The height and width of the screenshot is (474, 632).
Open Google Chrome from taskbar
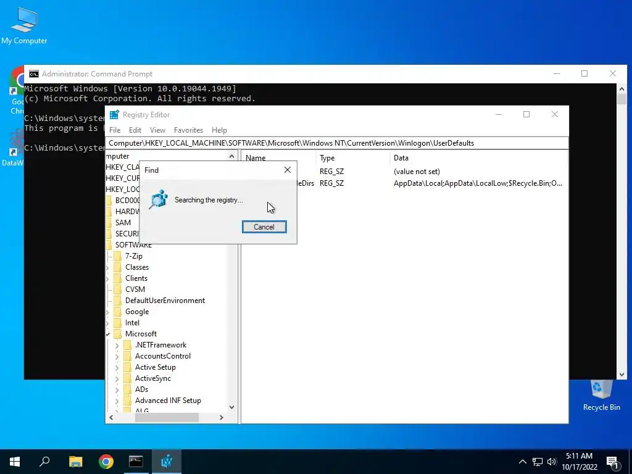pyautogui.click(x=106, y=462)
